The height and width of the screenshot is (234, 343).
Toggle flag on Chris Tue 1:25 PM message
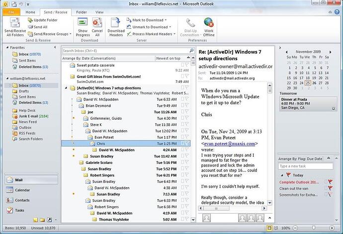(187, 143)
